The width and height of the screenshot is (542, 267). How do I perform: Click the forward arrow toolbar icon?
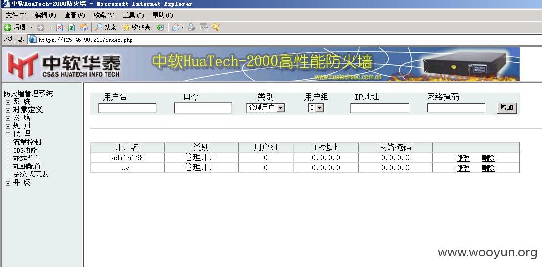(40, 27)
